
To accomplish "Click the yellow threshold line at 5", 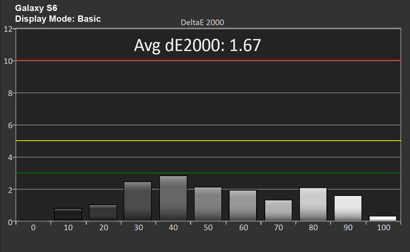I will 207,141.
